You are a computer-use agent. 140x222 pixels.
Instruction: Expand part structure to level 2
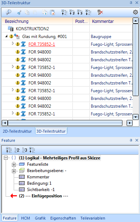pos(72,12)
